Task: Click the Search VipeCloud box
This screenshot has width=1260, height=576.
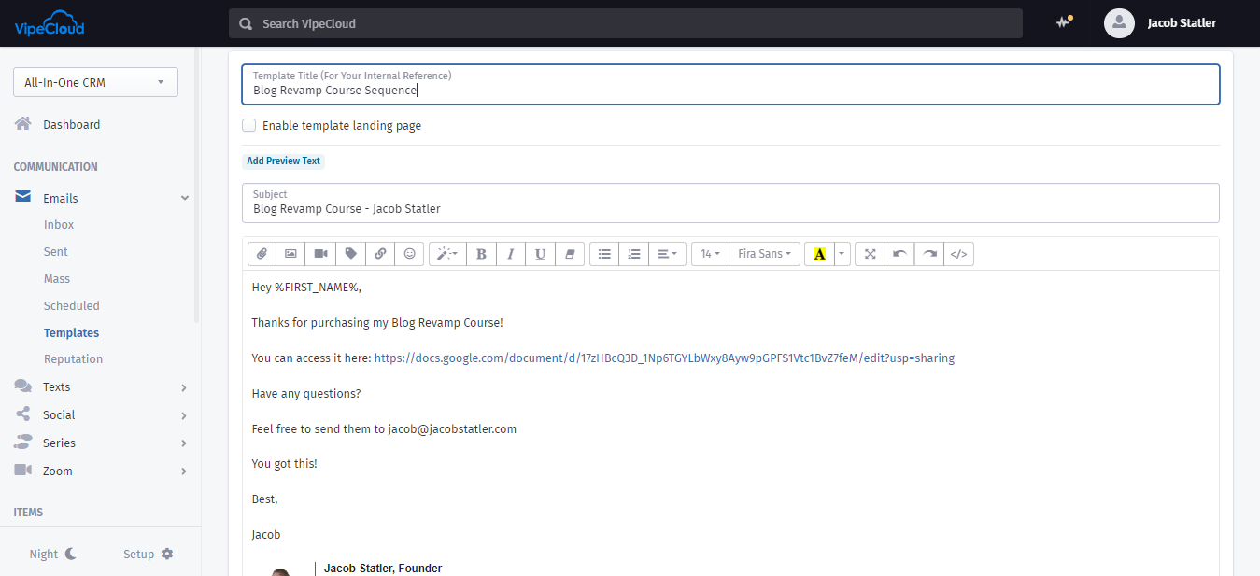Action: pyautogui.click(x=626, y=23)
